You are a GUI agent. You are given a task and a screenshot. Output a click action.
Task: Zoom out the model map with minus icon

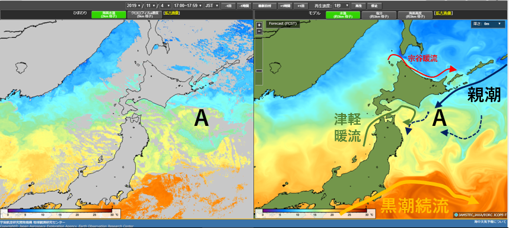pos(259,31)
